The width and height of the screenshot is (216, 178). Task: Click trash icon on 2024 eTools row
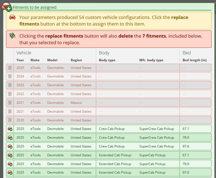(10, 76)
